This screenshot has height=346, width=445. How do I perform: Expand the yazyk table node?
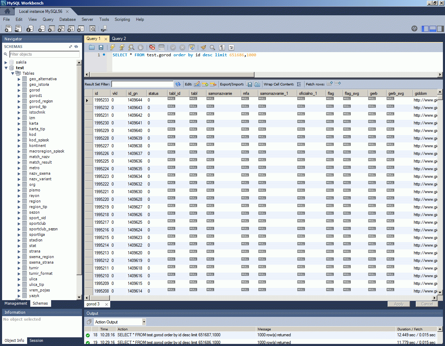19,296
